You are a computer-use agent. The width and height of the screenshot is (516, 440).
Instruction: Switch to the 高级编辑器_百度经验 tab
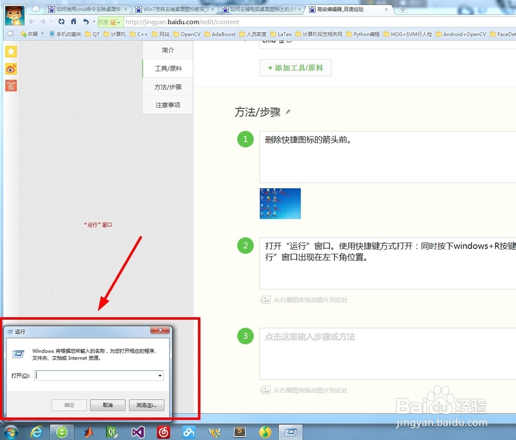coord(341,9)
